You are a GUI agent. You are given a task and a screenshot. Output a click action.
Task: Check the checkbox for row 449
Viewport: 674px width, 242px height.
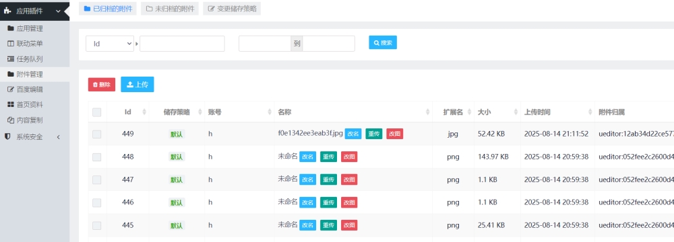96,134
